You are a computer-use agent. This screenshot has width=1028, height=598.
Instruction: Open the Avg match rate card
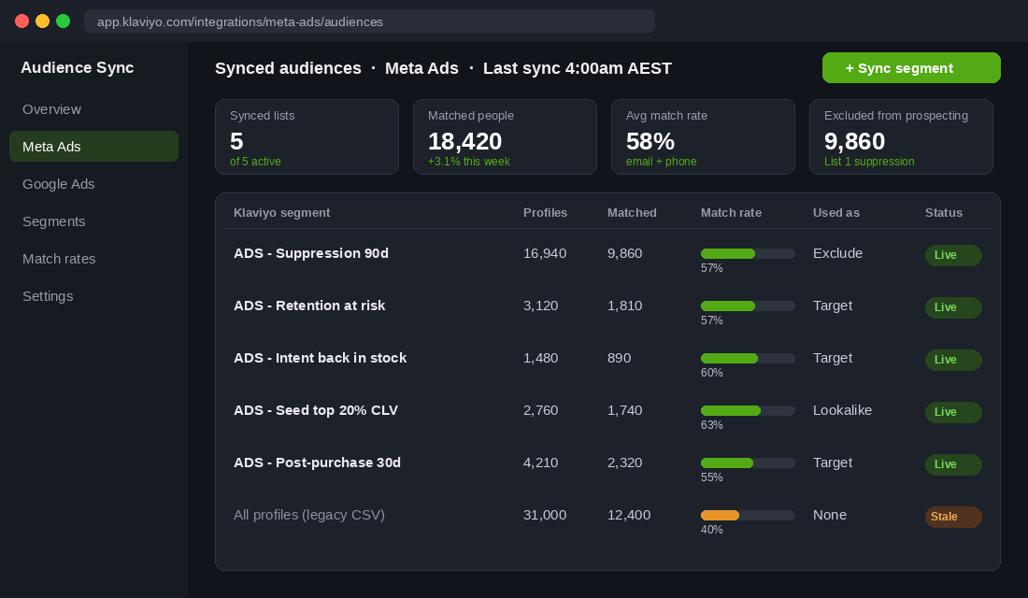point(703,137)
